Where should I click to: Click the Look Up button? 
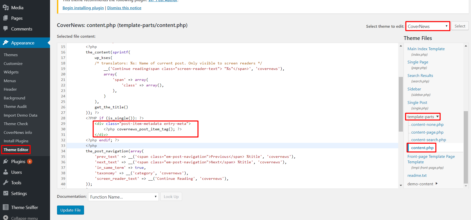pos(171,197)
